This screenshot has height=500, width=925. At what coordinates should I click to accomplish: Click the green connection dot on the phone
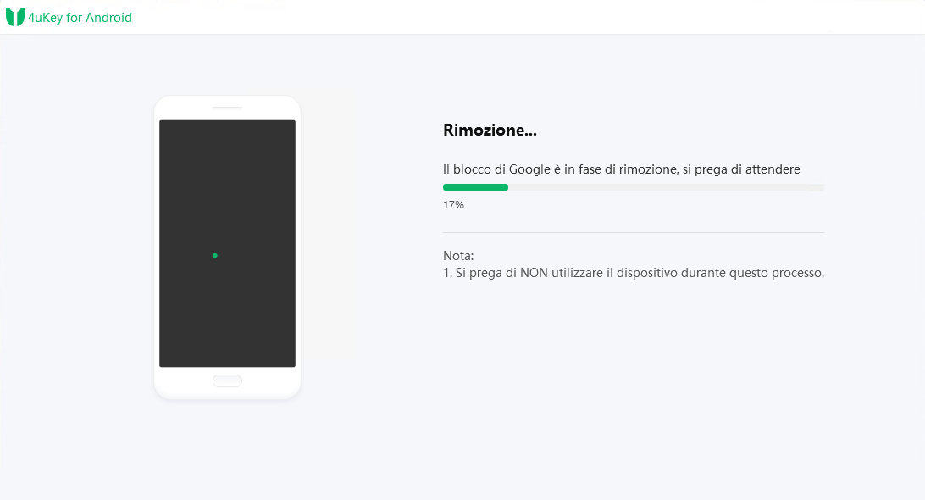pos(214,254)
